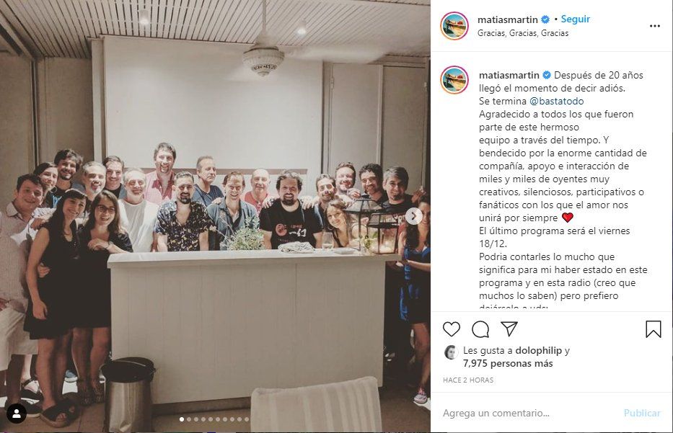Screen dimensions: 673x433
Task: View the 7,975 personas más likes list
Action: click(x=508, y=364)
